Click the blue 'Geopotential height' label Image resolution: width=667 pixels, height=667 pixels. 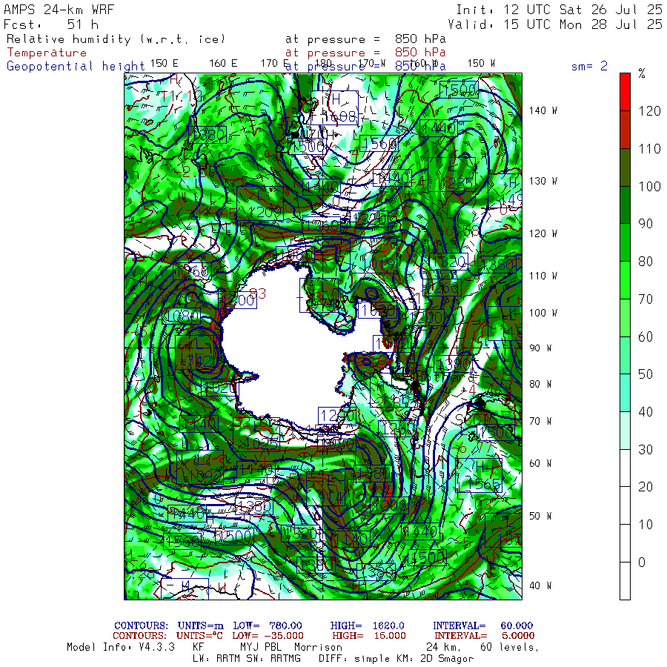76,67
